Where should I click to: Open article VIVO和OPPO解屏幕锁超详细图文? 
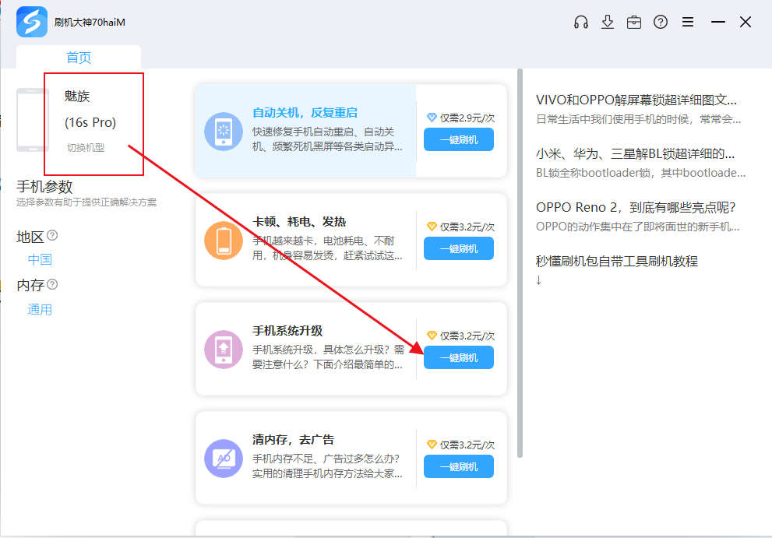point(636,100)
